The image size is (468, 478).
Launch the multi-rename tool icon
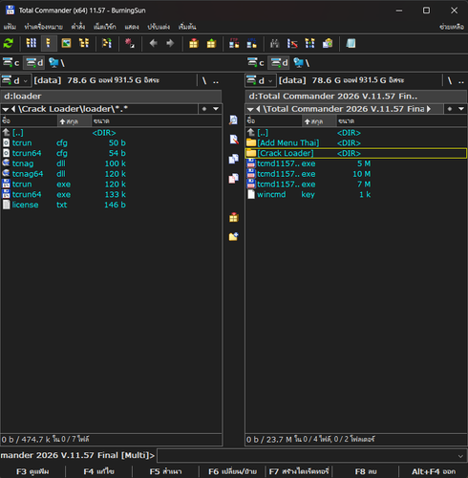pos(292,43)
